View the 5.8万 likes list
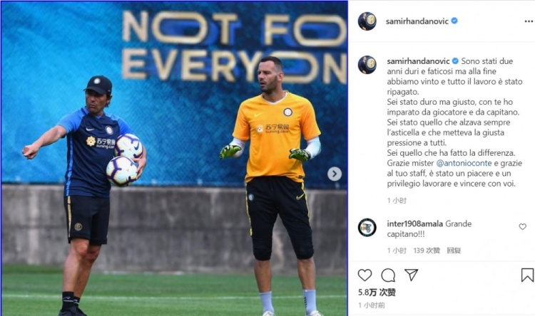535x316 pixels. click(377, 293)
